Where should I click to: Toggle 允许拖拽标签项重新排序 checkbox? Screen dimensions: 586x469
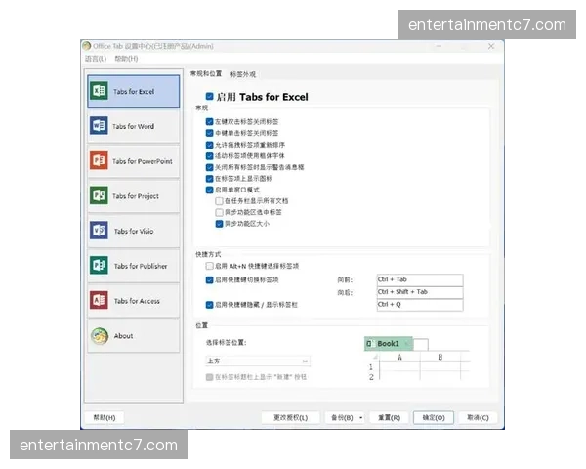click(x=210, y=145)
